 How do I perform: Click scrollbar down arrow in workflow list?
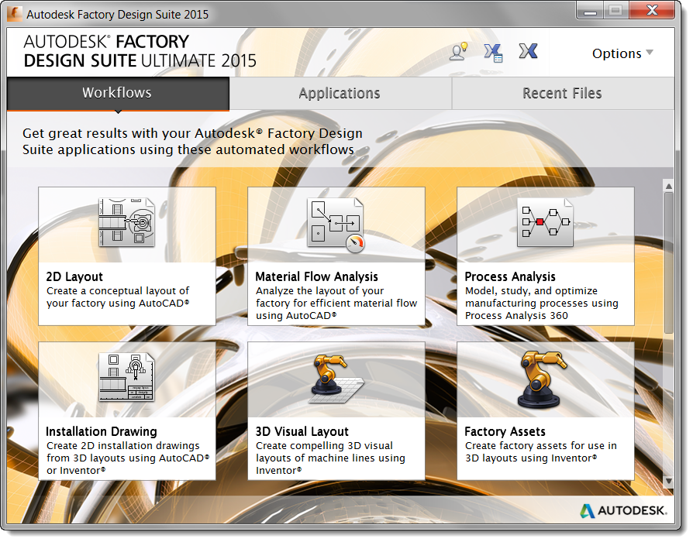click(669, 481)
